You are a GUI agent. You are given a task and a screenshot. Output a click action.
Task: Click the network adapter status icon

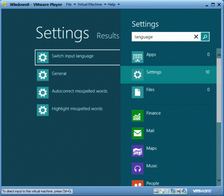(173, 191)
